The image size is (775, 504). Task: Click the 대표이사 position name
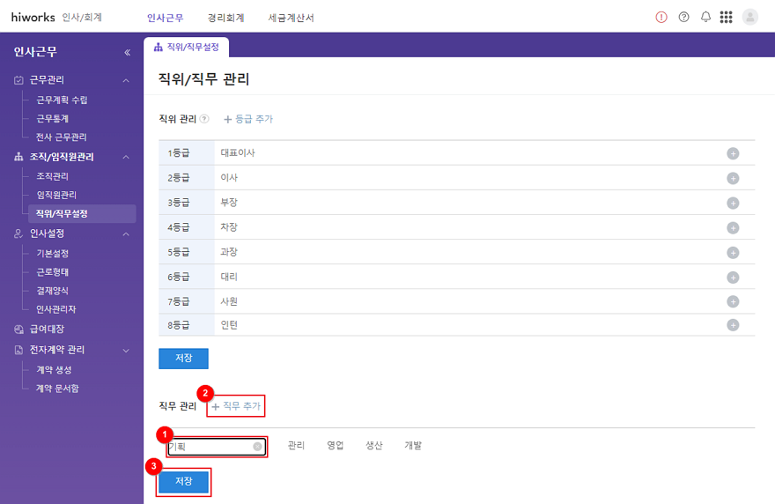pos(238,152)
